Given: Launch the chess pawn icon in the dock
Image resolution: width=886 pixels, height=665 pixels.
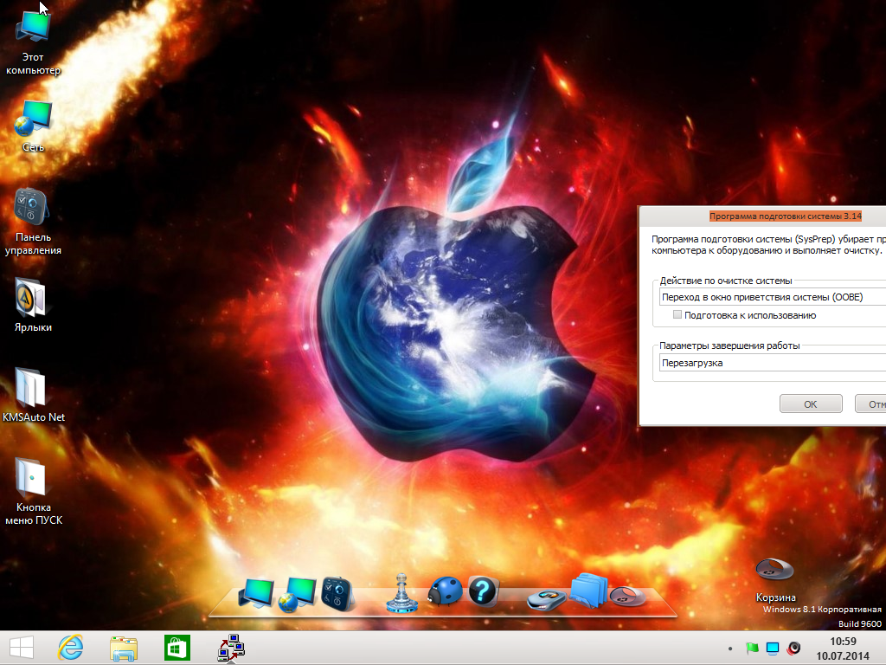Looking at the screenshot, I should pos(401,592).
